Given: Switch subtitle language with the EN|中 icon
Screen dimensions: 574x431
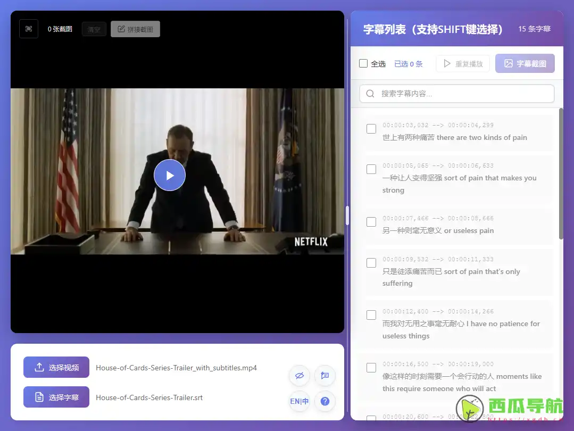Looking at the screenshot, I should click(x=299, y=401).
